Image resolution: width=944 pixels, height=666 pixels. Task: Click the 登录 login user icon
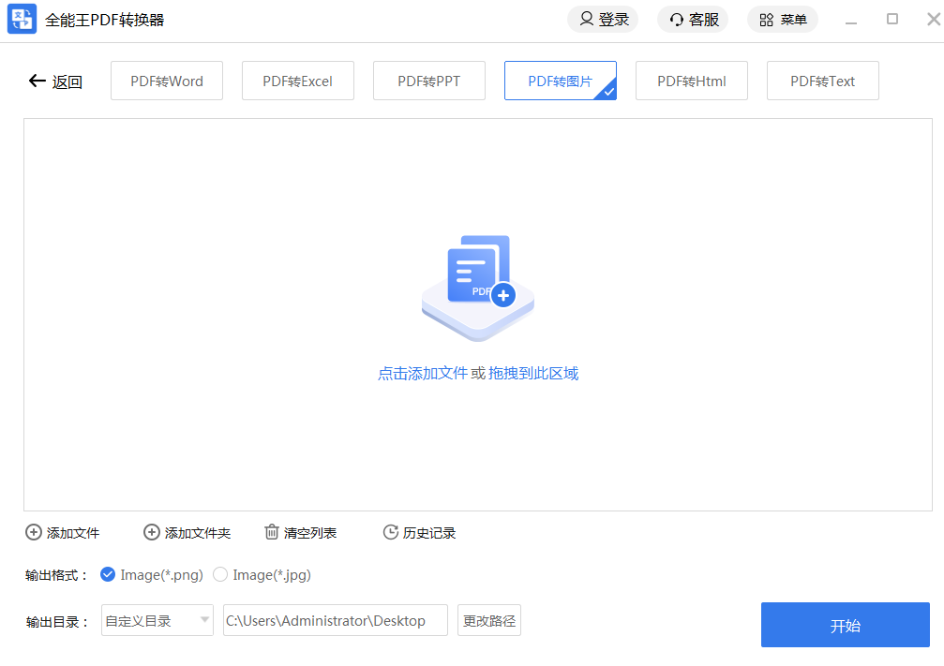tap(587, 20)
